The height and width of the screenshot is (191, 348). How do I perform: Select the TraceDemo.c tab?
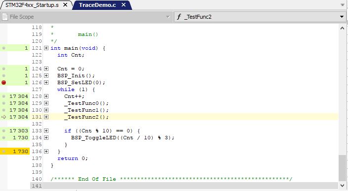tap(97, 5)
